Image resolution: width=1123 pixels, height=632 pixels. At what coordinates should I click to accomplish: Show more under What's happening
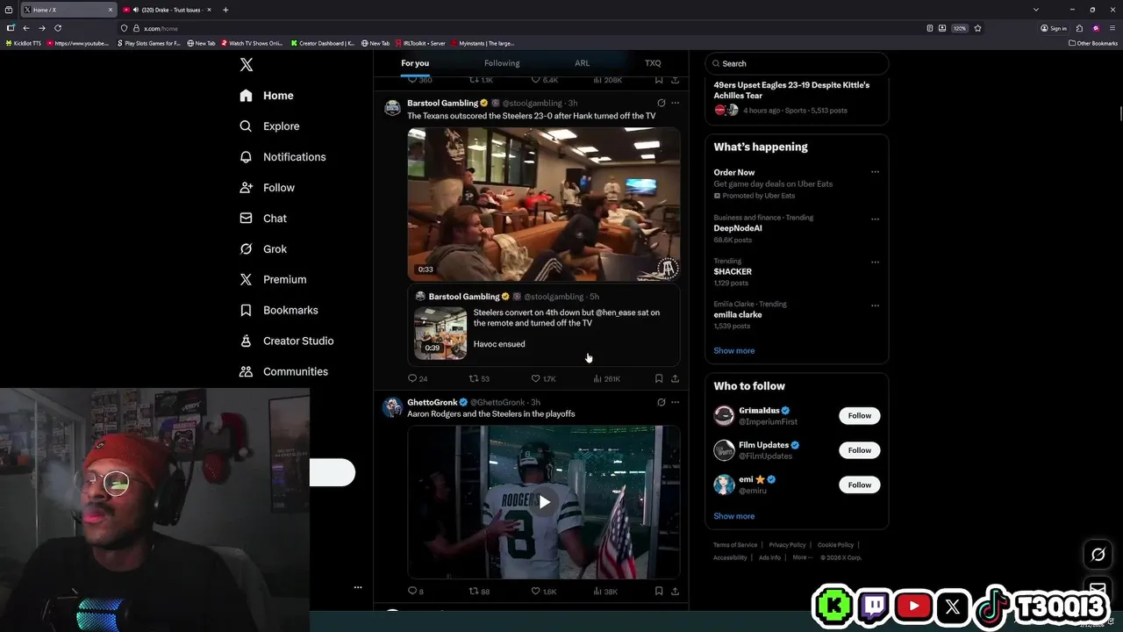(x=734, y=351)
